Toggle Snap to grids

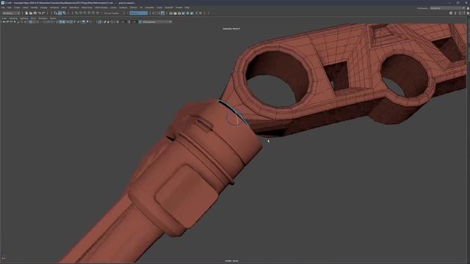(76, 13)
